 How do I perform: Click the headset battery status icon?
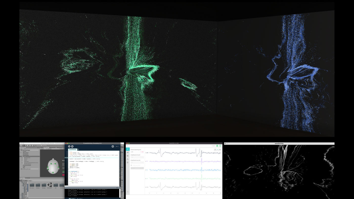217,146
